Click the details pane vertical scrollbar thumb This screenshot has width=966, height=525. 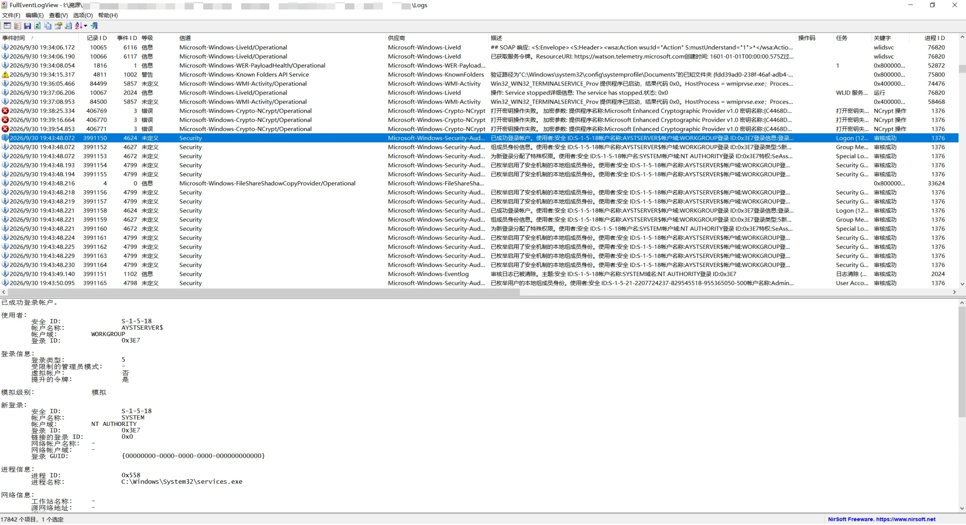tap(962, 362)
